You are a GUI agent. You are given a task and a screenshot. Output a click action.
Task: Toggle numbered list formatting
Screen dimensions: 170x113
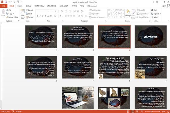click(70, 11)
